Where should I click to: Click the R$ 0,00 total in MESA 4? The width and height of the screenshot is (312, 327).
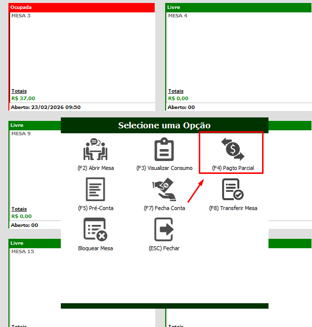coord(178,98)
